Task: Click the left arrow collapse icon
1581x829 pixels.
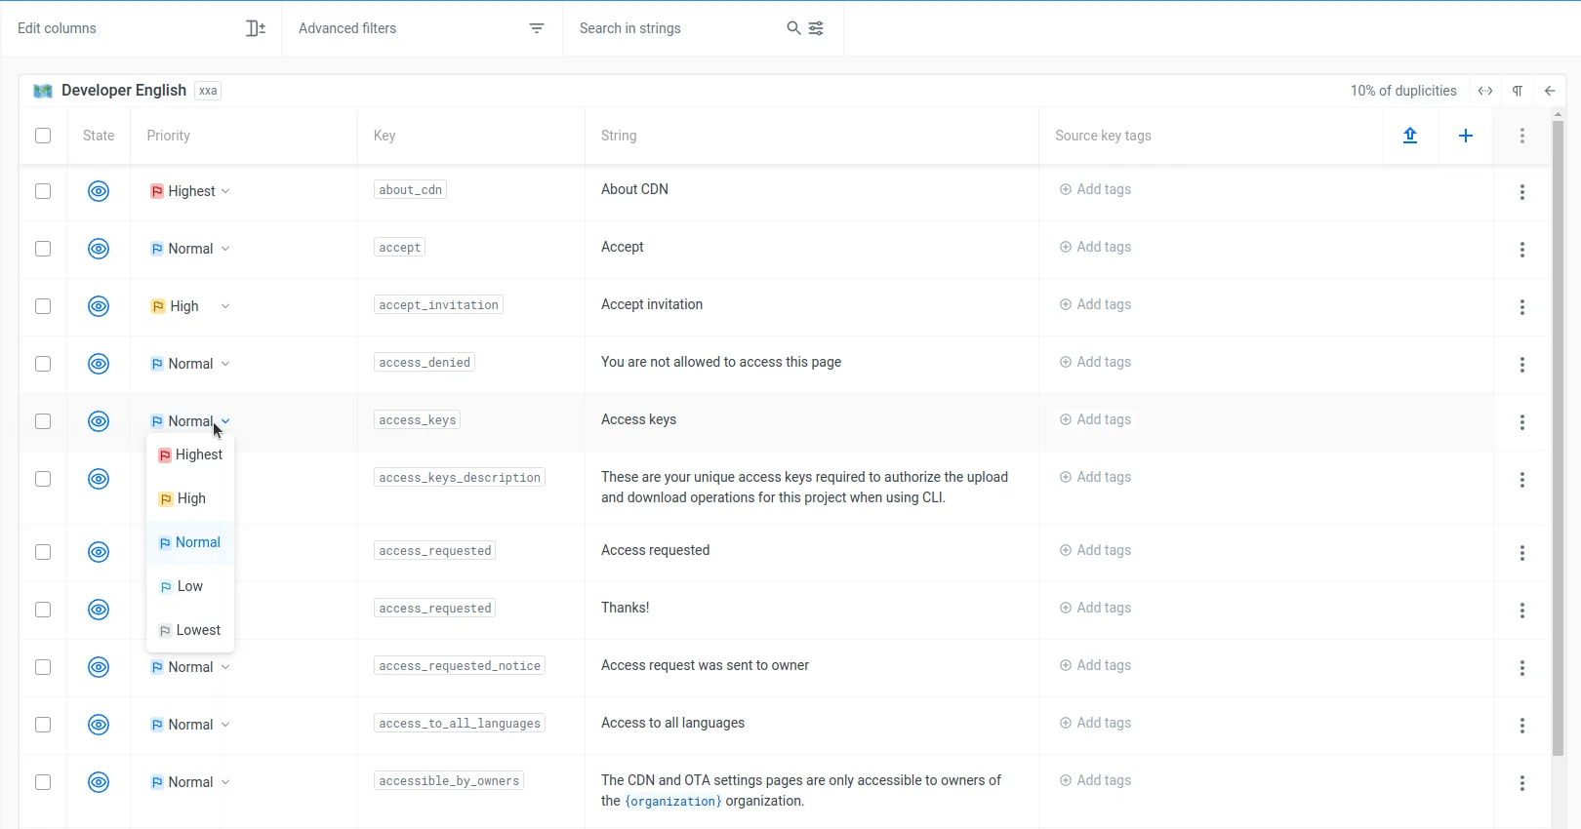Action: click(1550, 91)
